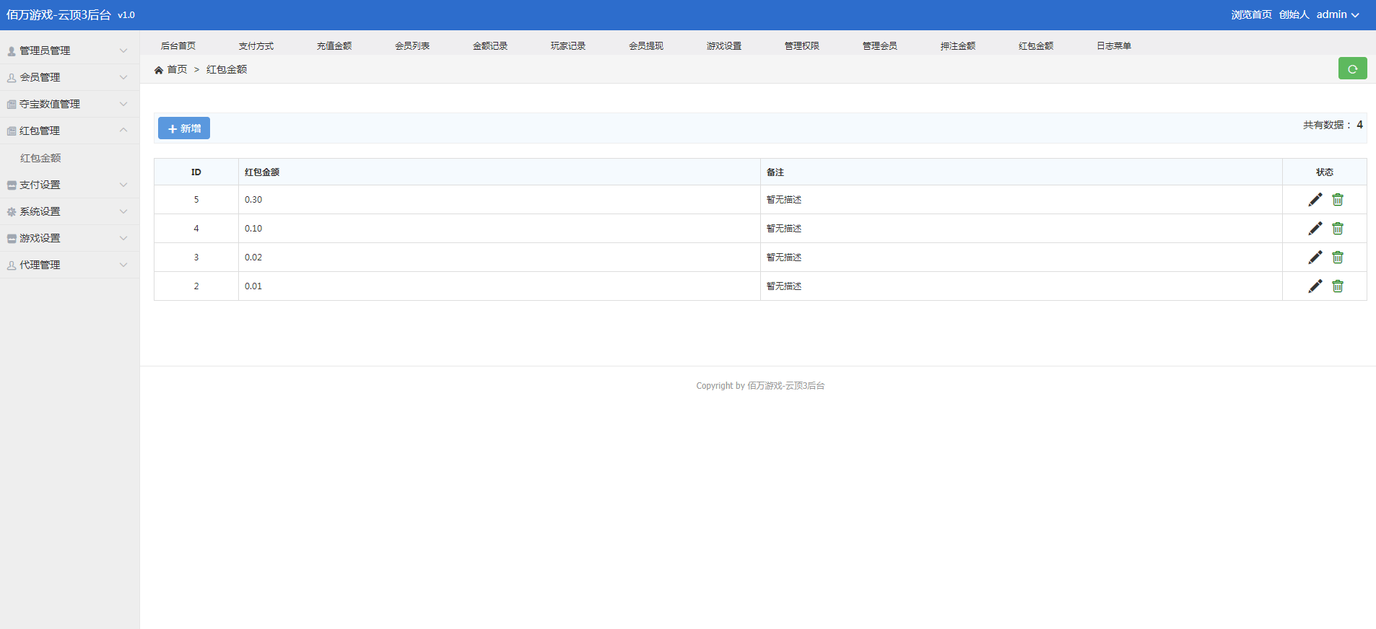Switch to the 玩家记录 tab
Viewport: 1376px width, 629px height.
click(x=568, y=45)
